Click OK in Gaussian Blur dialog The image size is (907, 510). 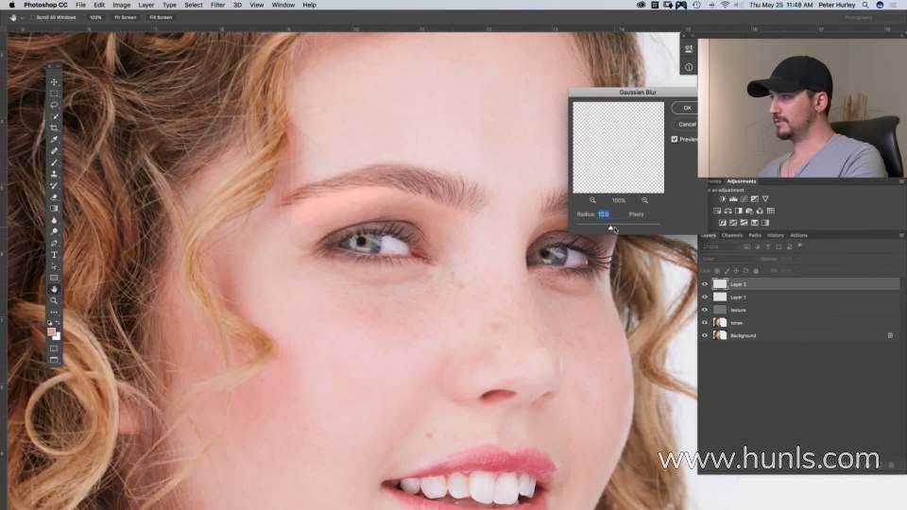click(685, 108)
